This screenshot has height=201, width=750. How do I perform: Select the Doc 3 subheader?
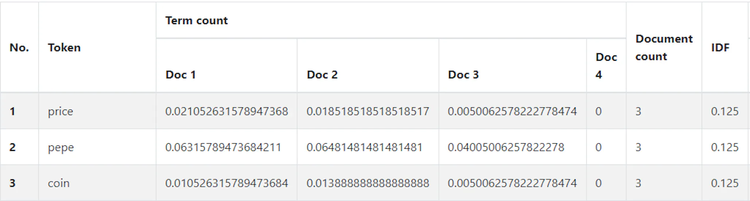(463, 75)
